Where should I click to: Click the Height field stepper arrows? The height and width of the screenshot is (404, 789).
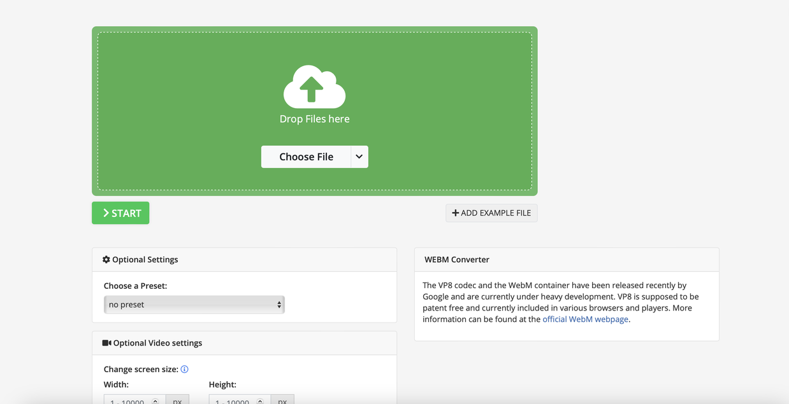pyautogui.click(x=260, y=401)
